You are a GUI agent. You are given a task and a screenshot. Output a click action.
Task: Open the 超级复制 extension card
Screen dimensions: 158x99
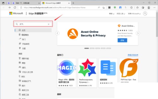[x=108, y=73]
